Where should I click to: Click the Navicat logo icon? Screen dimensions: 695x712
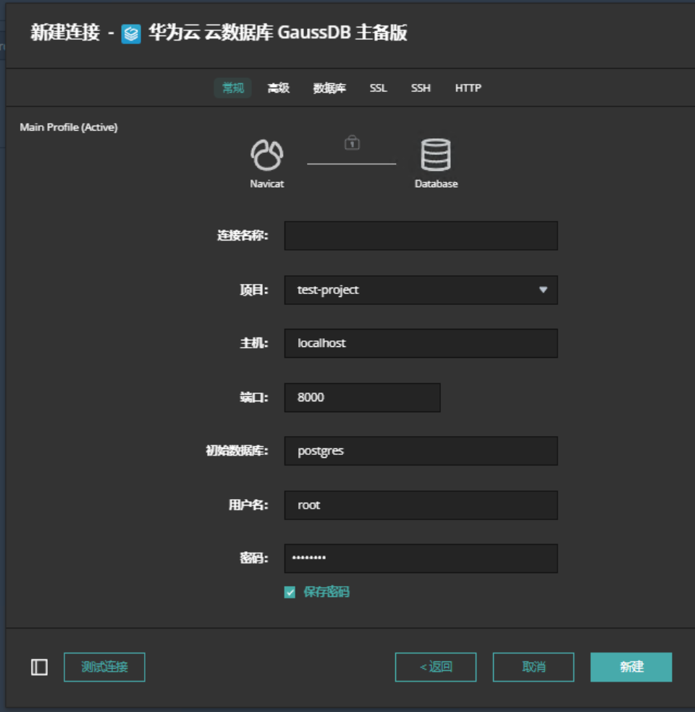coord(266,155)
